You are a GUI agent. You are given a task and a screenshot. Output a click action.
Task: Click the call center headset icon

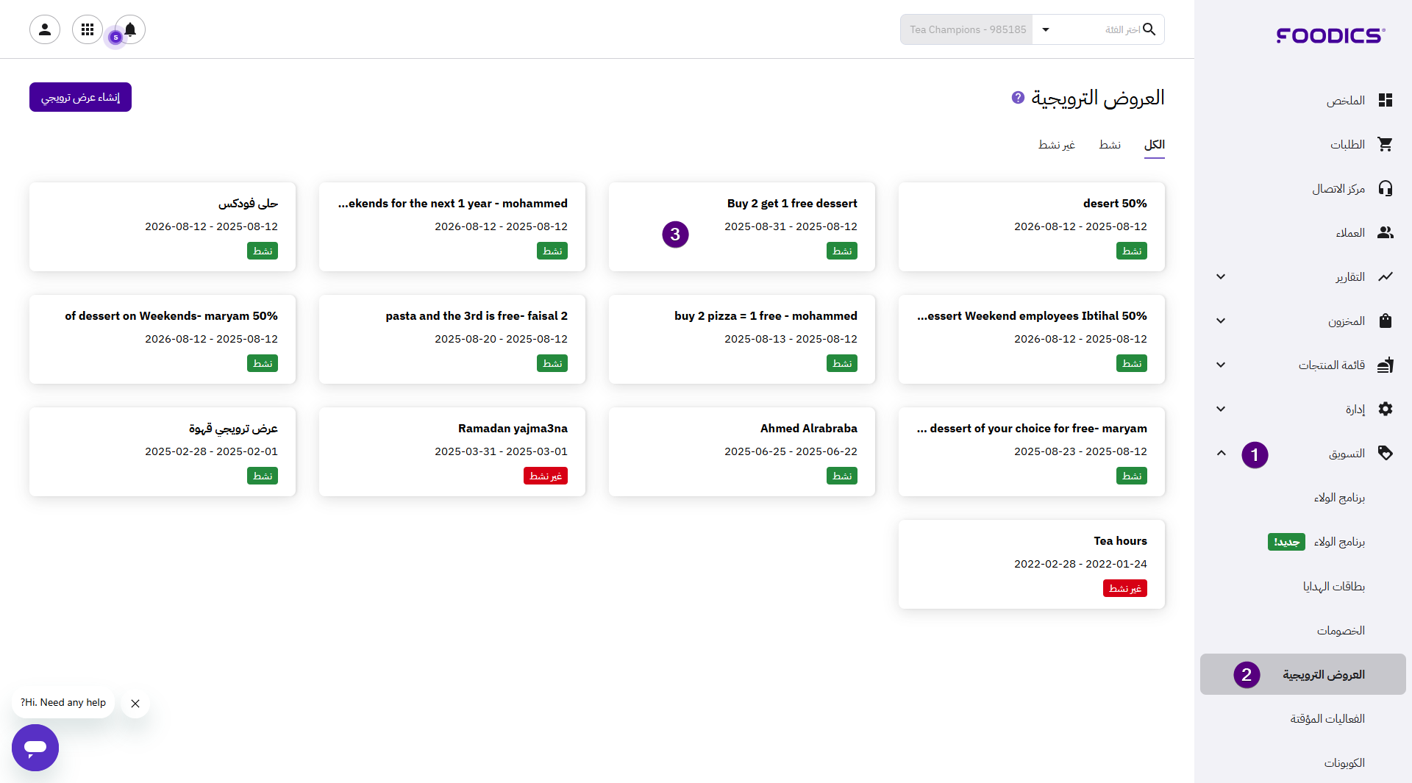click(x=1386, y=188)
